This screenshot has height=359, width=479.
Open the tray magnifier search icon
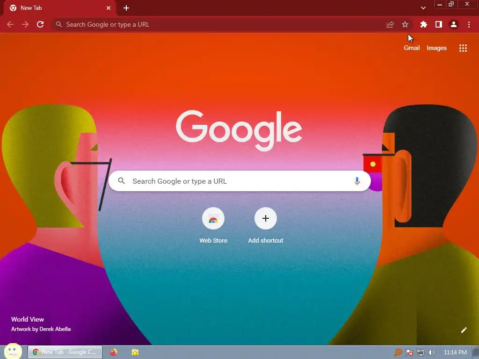pyautogui.click(x=398, y=352)
